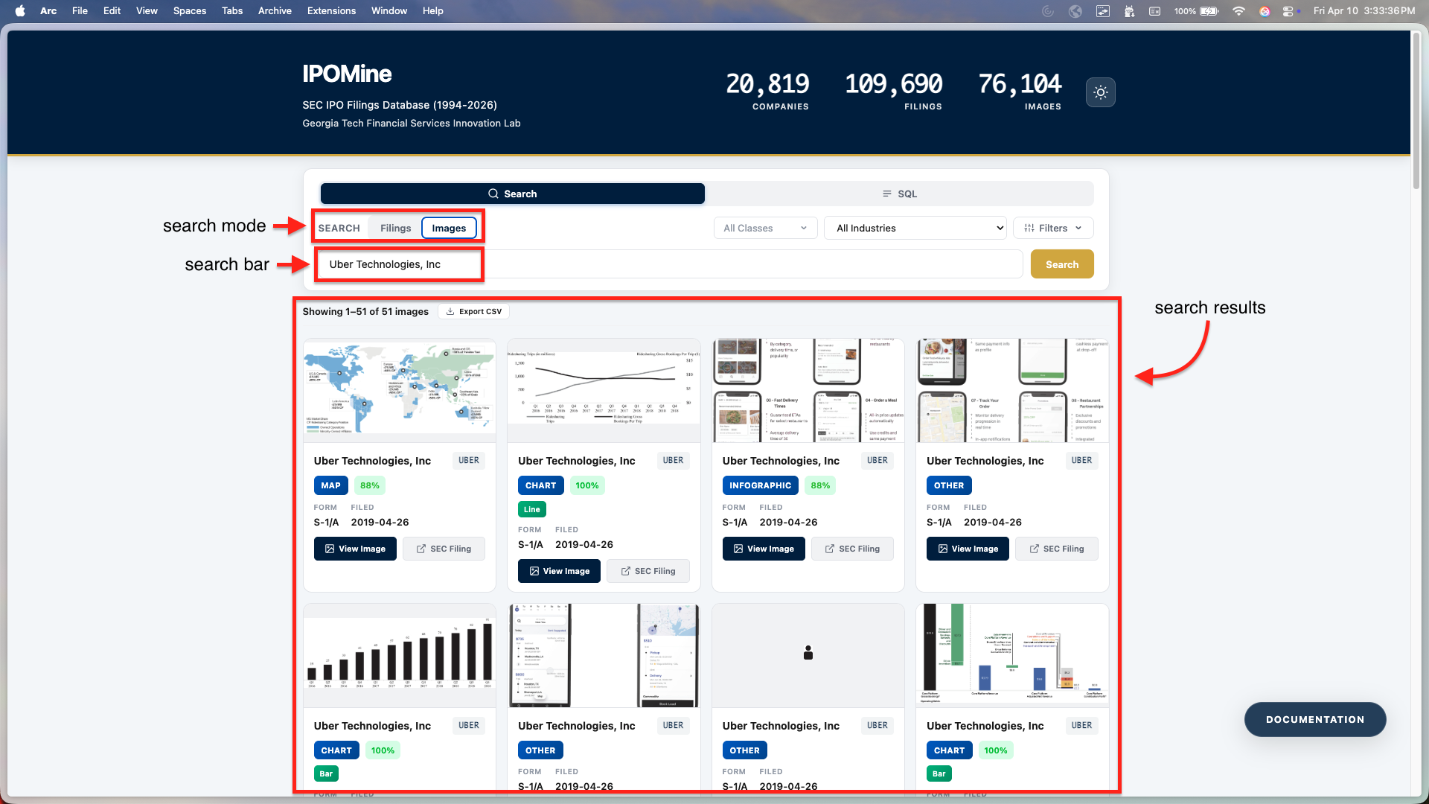Open the black bar chart thumbnail
The width and height of the screenshot is (1429, 804).
400,656
